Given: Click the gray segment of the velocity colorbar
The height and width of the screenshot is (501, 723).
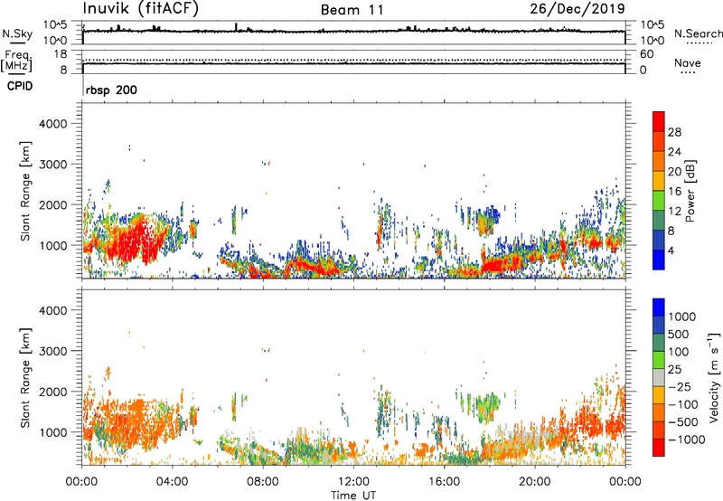Looking at the screenshot, I should click(659, 377).
